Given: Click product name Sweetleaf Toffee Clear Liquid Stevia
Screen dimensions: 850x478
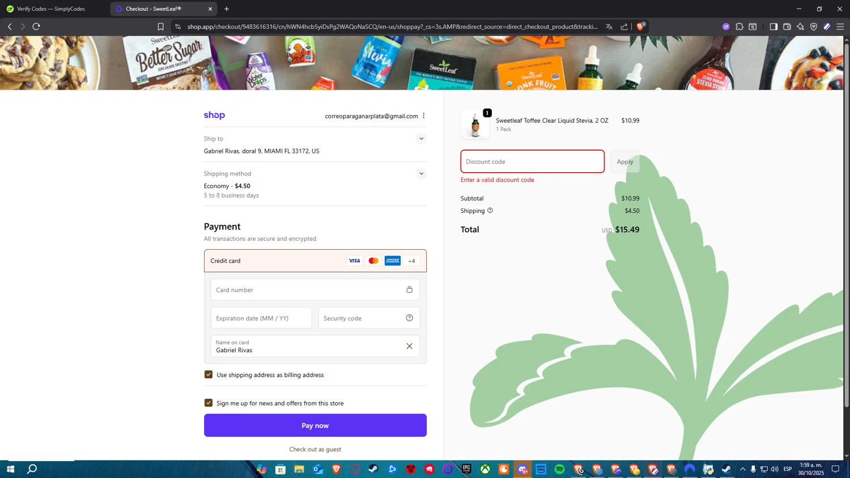Looking at the screenshot, I should click(x=552, y=121).
